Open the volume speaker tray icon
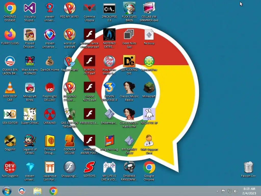This screenshot has width=261, height=196. (x=236, y=191)
